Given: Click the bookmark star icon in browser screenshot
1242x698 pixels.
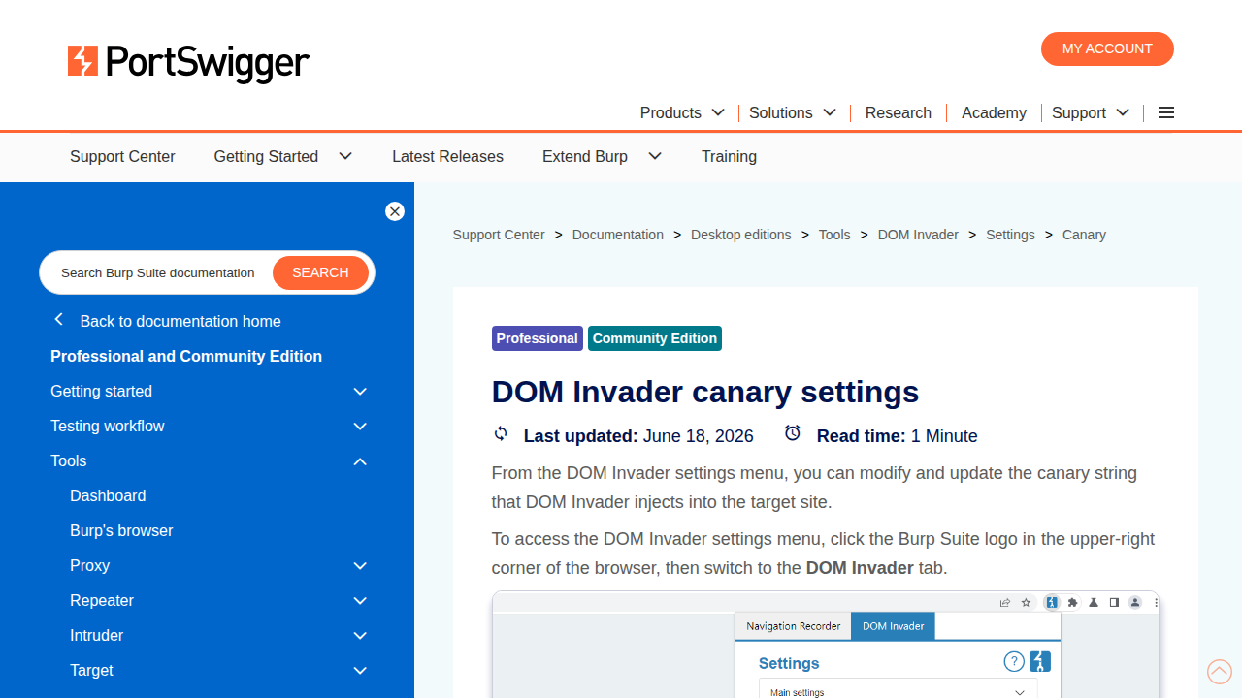Looking at the screenshot, I should point(1026,602).
